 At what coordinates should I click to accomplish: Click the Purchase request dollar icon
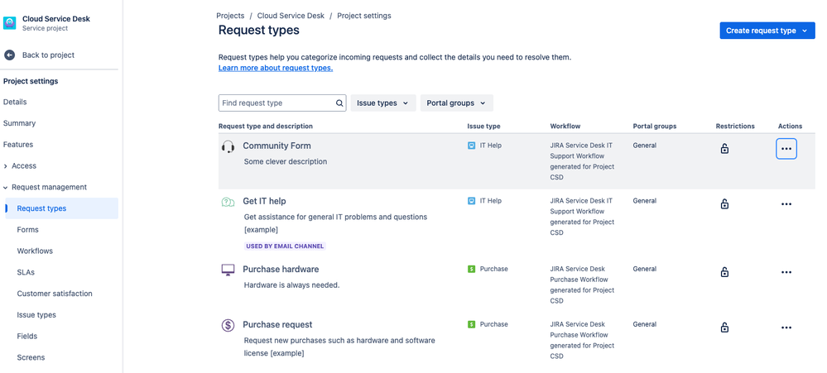[x=228, y=325]
